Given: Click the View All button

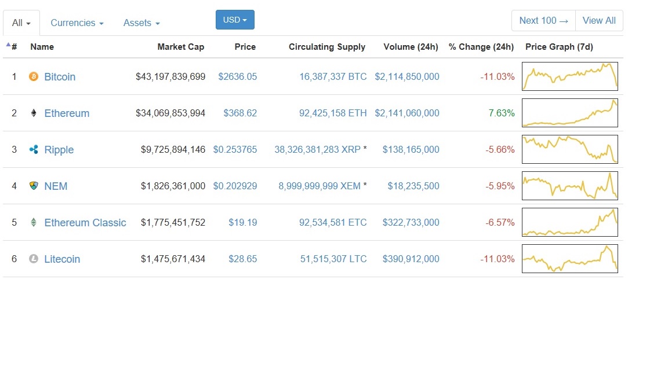Looking at the screenshot, I should [599, 20].
